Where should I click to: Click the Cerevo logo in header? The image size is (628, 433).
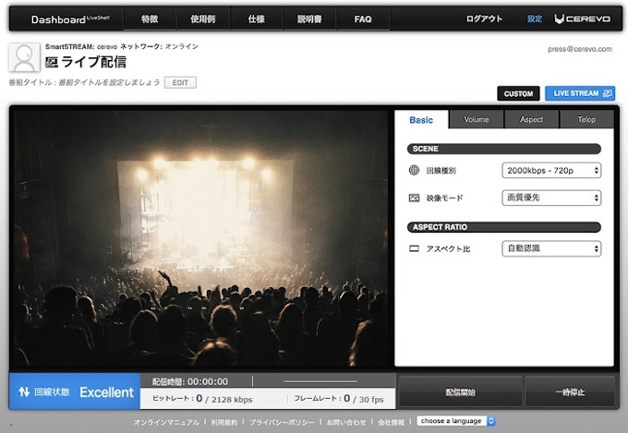(x=584, y=18)
